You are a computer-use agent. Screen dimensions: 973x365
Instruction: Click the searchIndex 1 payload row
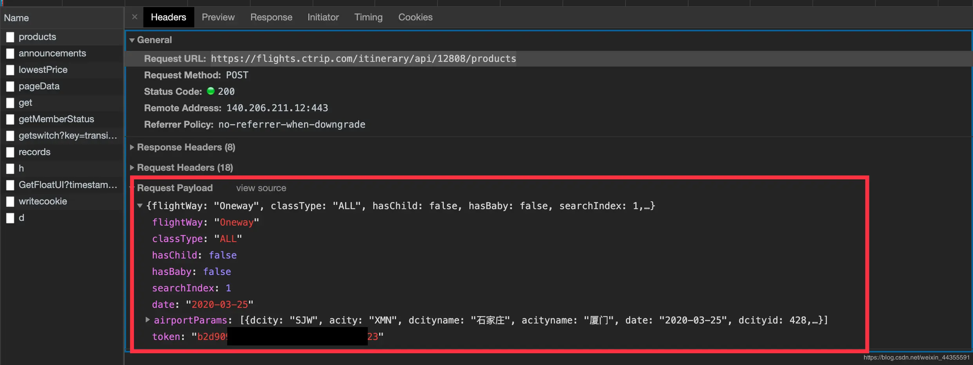(x=192, y=288)
